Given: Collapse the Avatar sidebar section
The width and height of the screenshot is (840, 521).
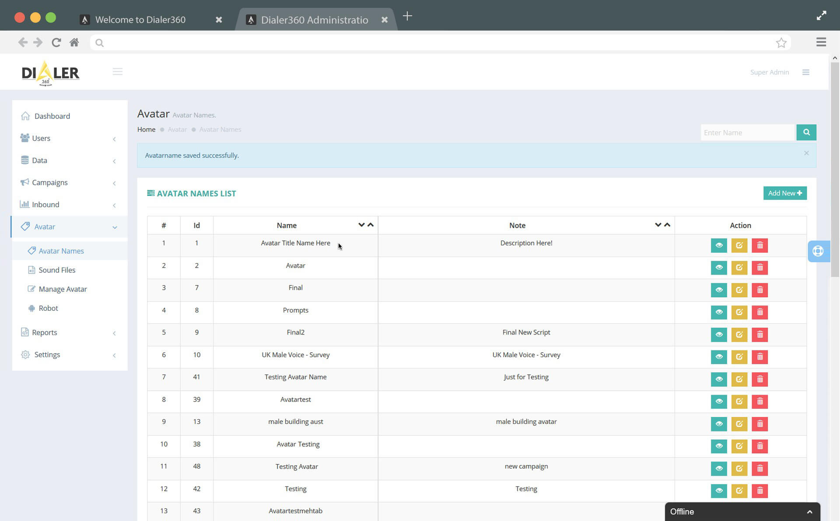Looking at the screenshot, I should coord(115,227).
